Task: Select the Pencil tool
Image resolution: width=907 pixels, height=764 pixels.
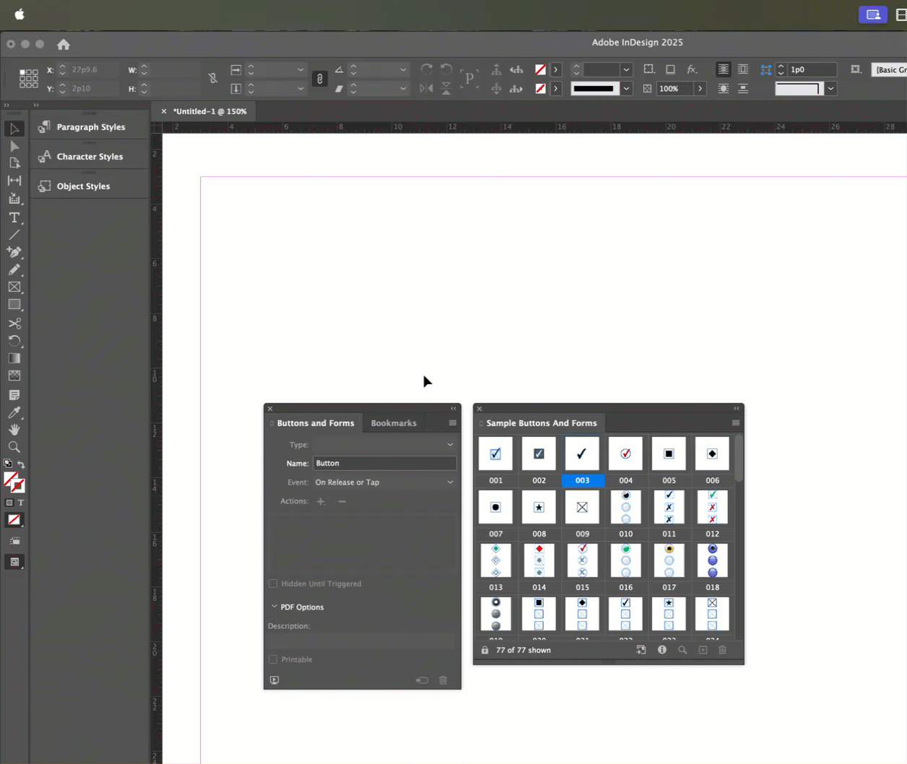Action: click(14, 269)
